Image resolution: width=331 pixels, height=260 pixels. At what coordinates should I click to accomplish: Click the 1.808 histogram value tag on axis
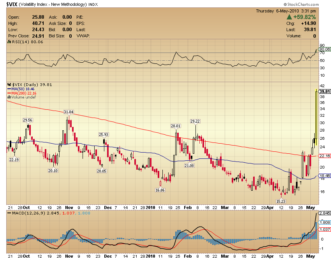(324, 222)
